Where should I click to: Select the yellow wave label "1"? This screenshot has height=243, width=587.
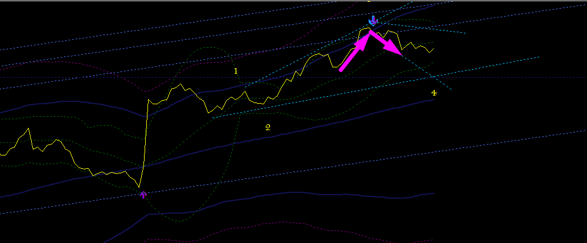[x=236, y=71]
